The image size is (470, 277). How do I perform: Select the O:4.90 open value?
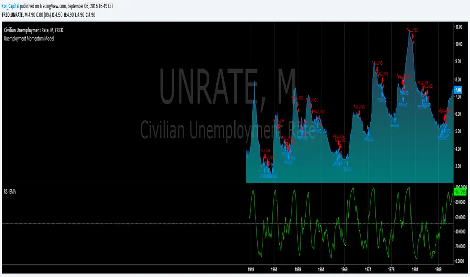pos(57,15)
